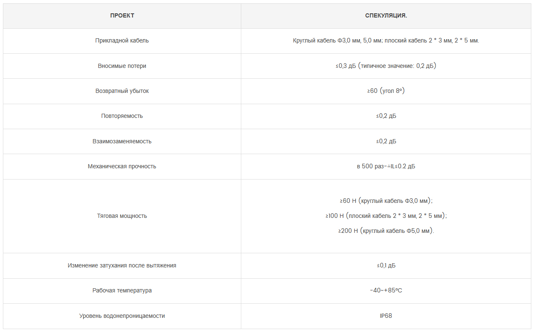Click the ≤0,3 дБ typical value cell
The image size is (533, 332).
coord(386,66)
